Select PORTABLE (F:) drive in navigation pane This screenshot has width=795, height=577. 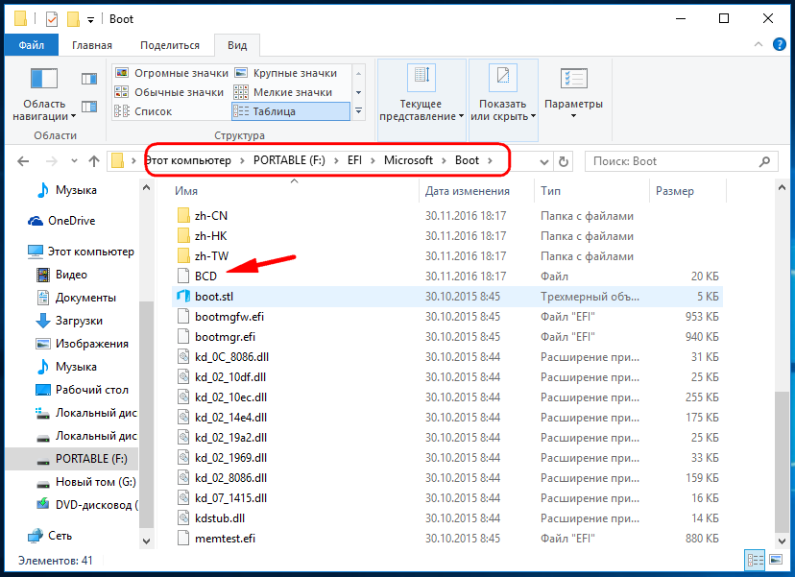point(71,459)
